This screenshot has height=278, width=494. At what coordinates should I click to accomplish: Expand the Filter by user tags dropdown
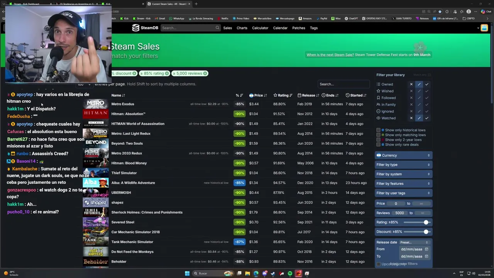coord(403,193)
